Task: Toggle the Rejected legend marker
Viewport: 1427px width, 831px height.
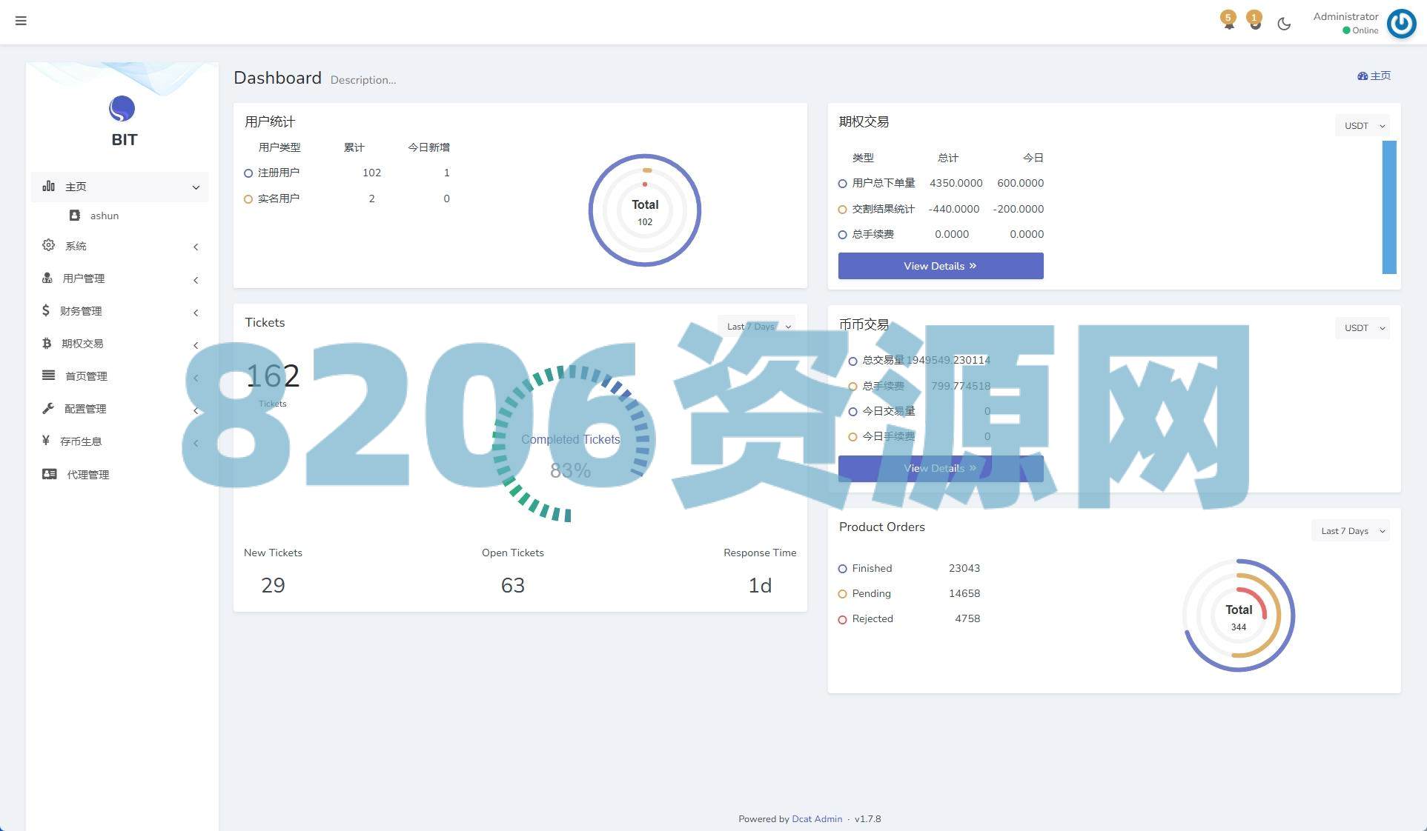Action: pos(842,619)
